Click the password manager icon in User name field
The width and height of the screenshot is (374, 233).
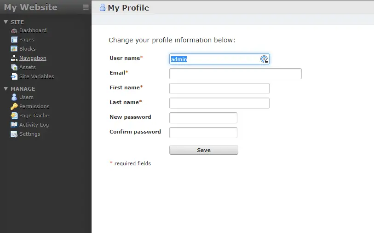(264, 59)
